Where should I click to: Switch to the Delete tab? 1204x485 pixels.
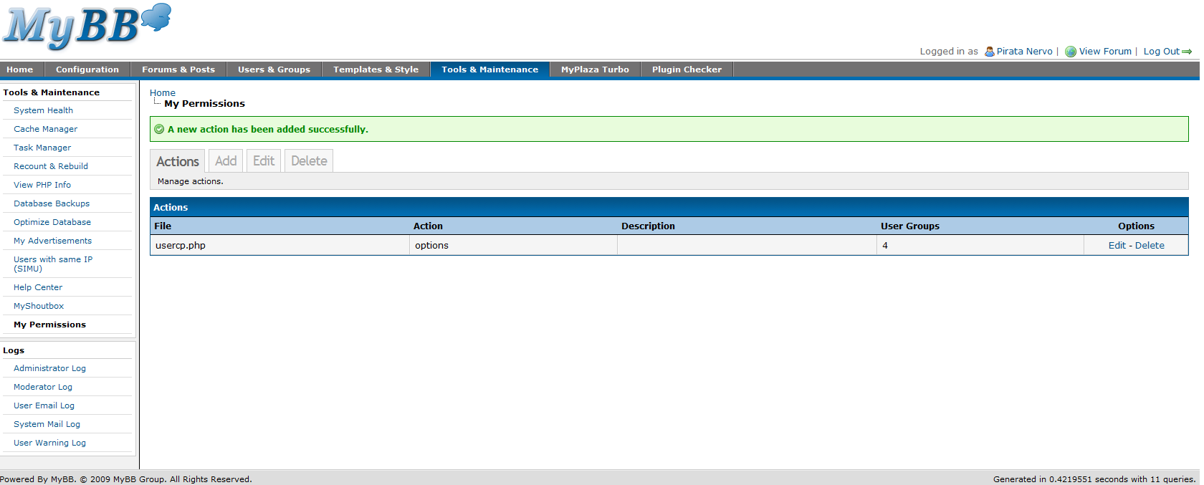[309, 161]
